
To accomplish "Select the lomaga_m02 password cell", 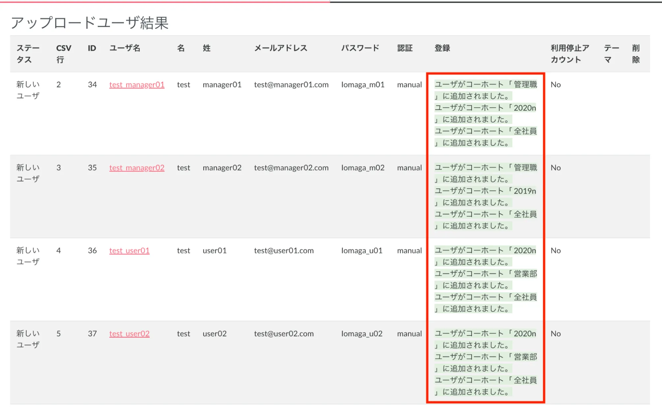I will coord(363,168).
